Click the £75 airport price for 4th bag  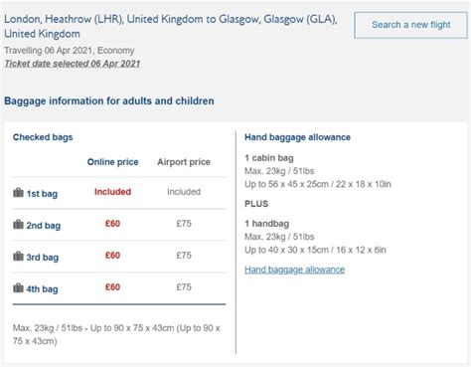tap(184, 287)
